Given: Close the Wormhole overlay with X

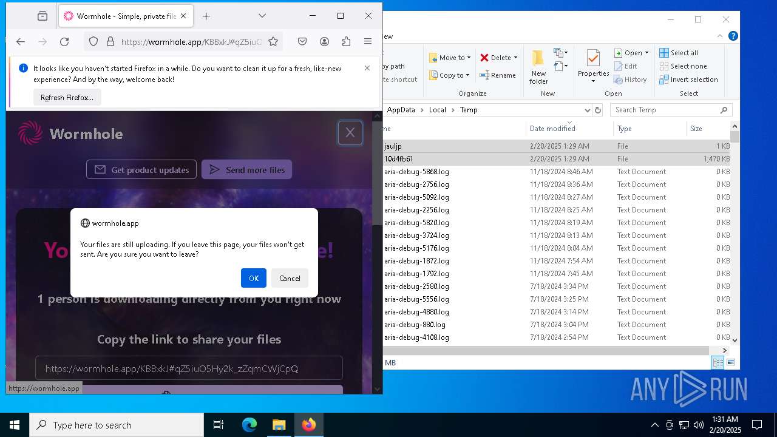Looking at the screenshot, I should point(350,133).
